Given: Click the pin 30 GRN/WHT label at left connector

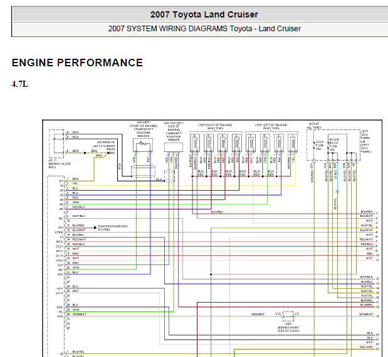Looking at the screenshot, I should [x=80, y=314].
